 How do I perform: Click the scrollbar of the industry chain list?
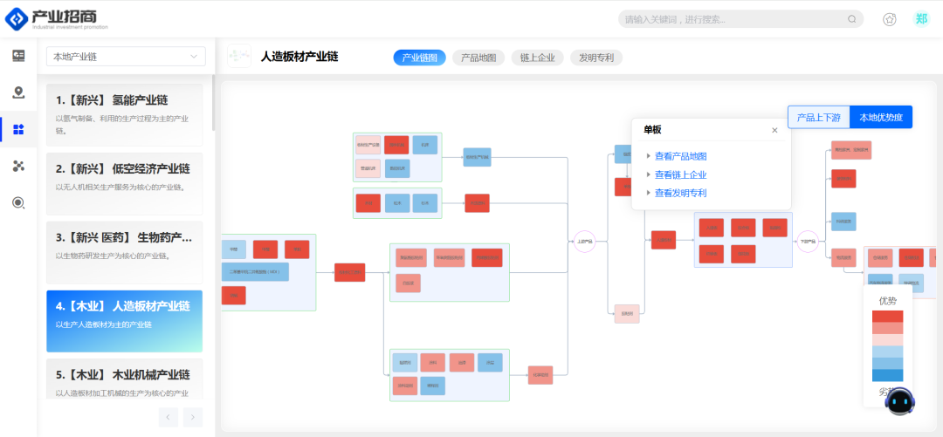pos(214,104)
